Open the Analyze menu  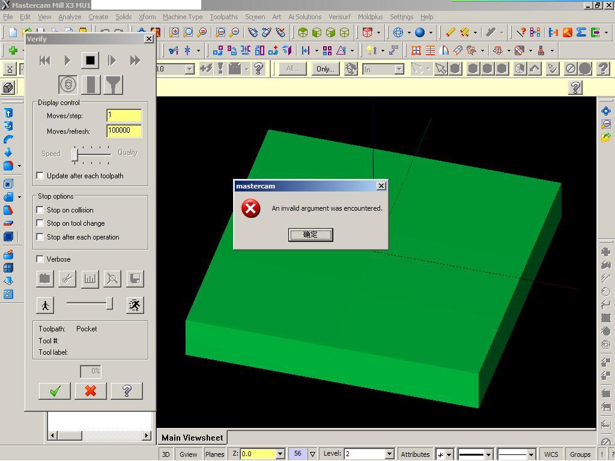(70, 17)
